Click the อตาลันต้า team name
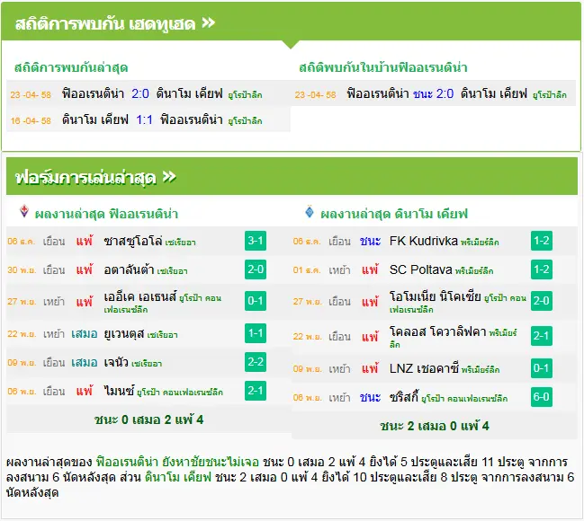 tap(129, 270)
